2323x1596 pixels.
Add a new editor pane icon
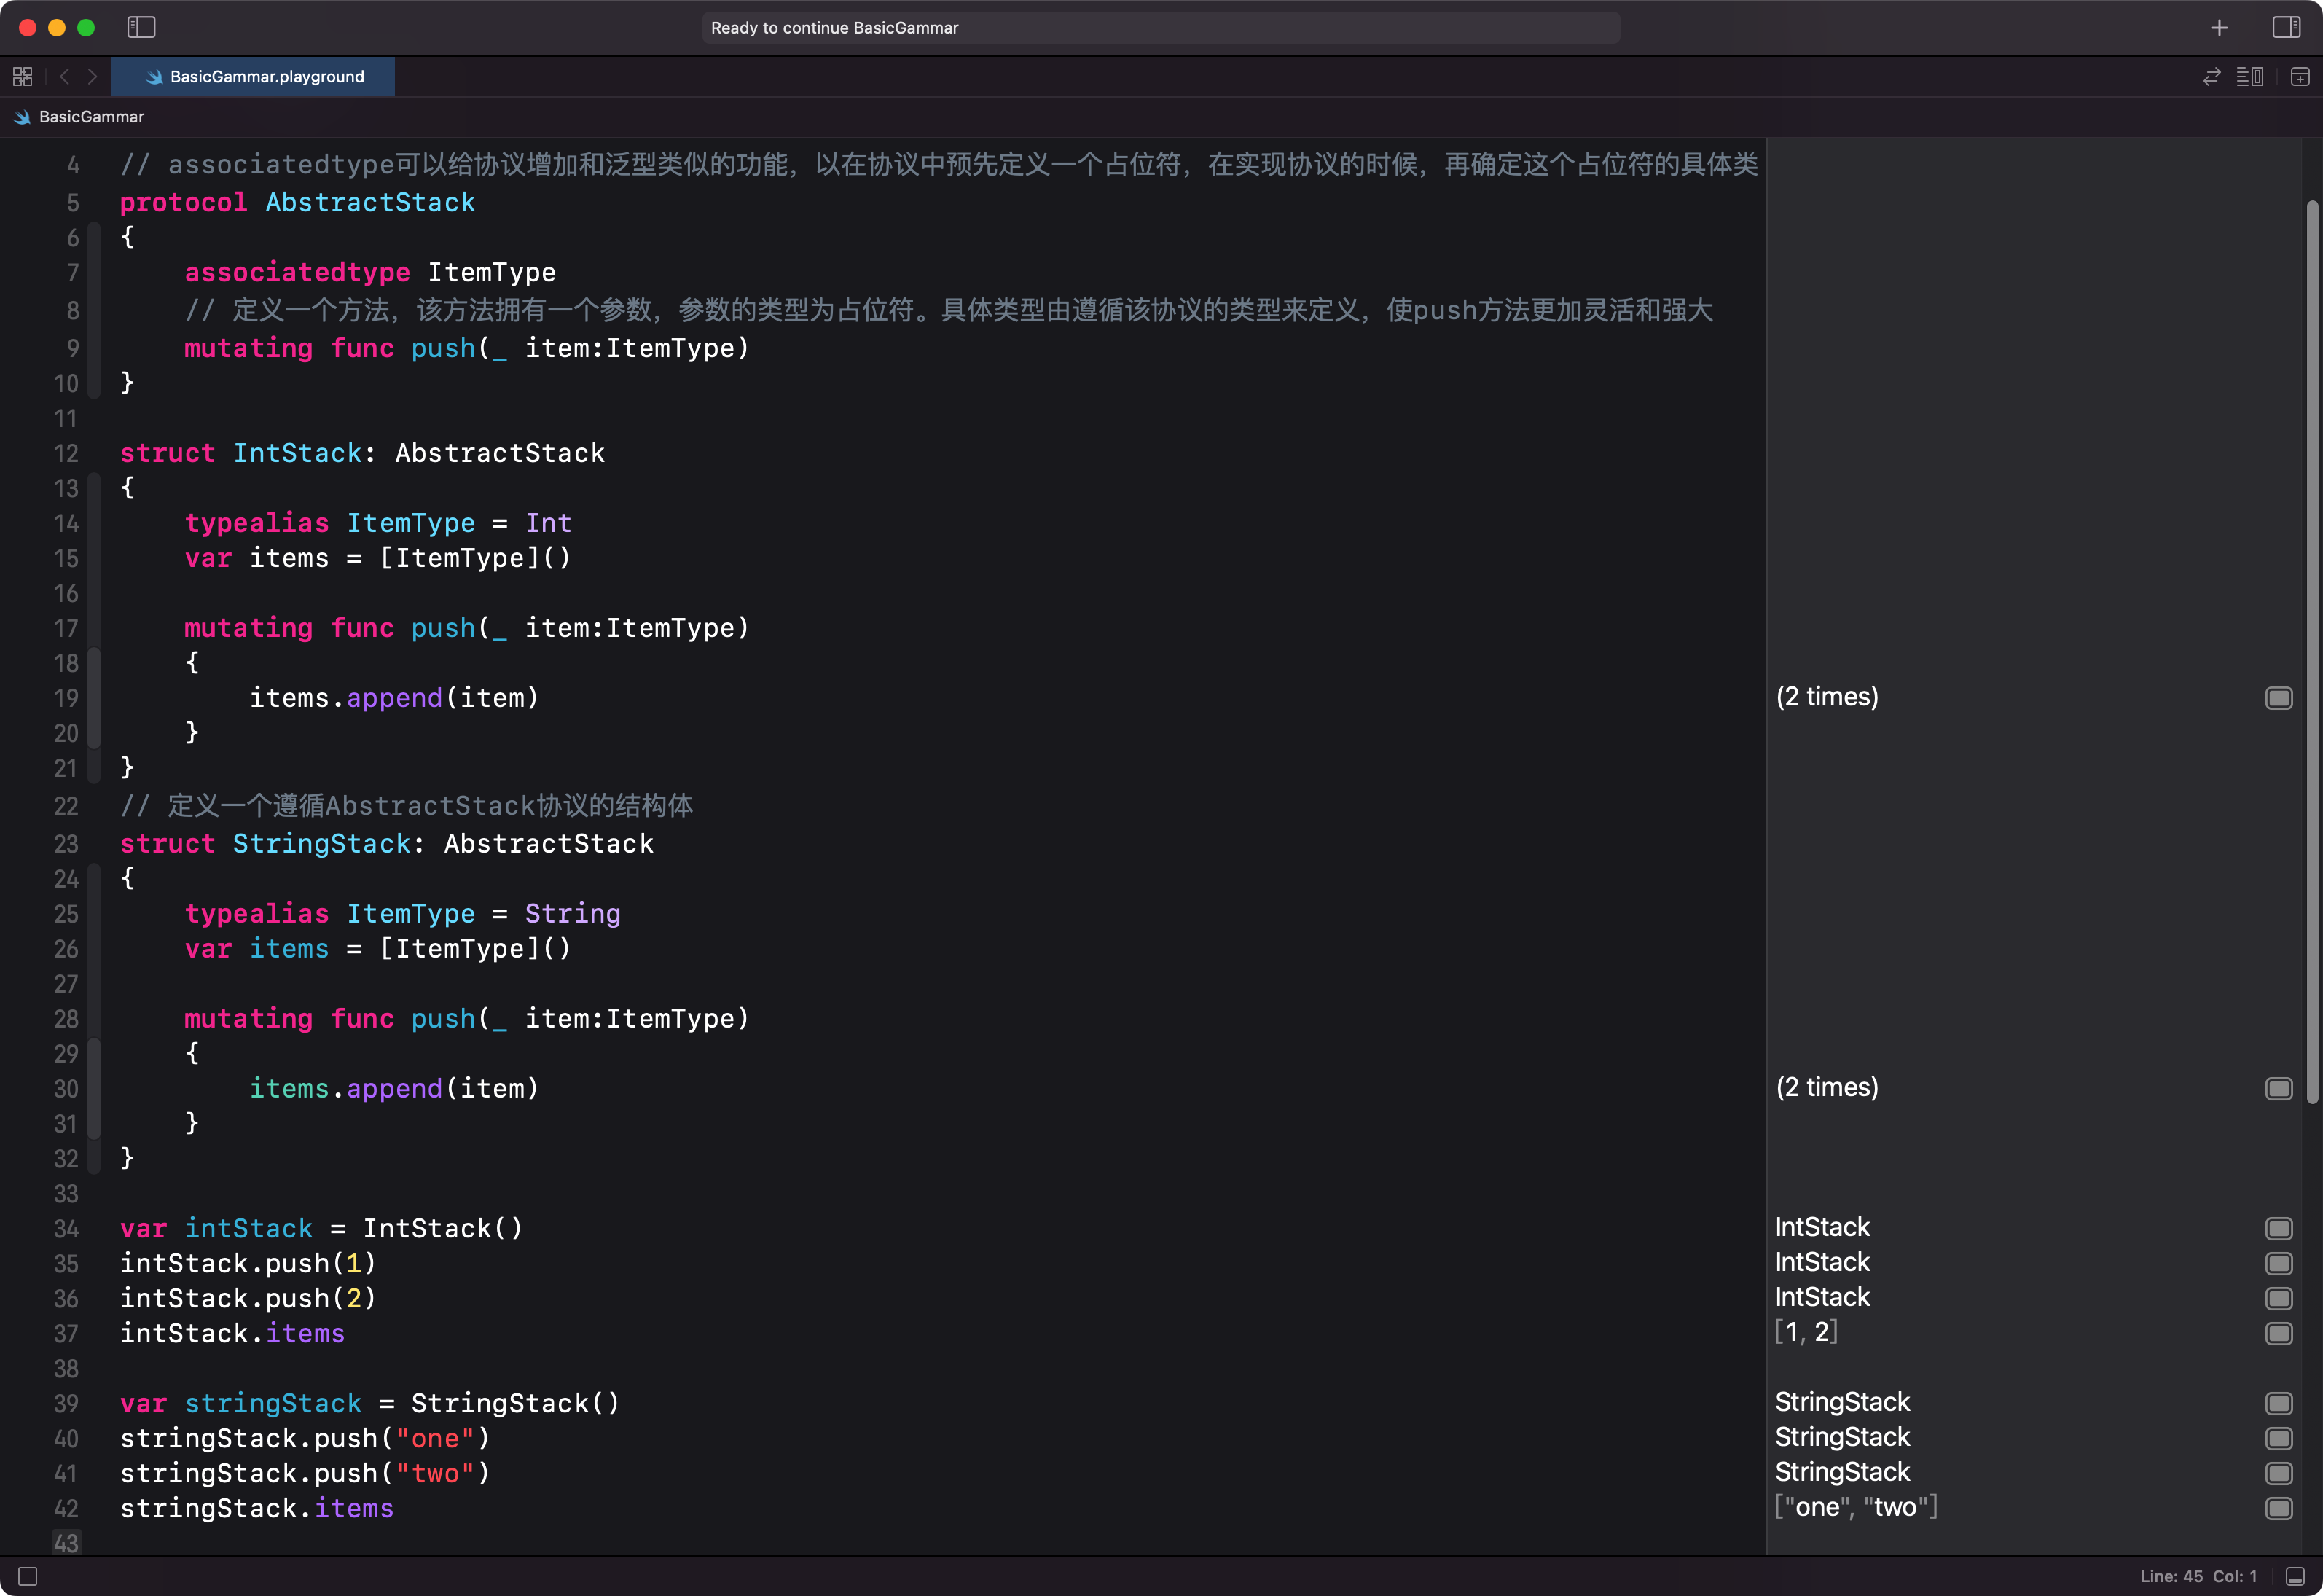pyautogui.click(x=2300, y=76)
